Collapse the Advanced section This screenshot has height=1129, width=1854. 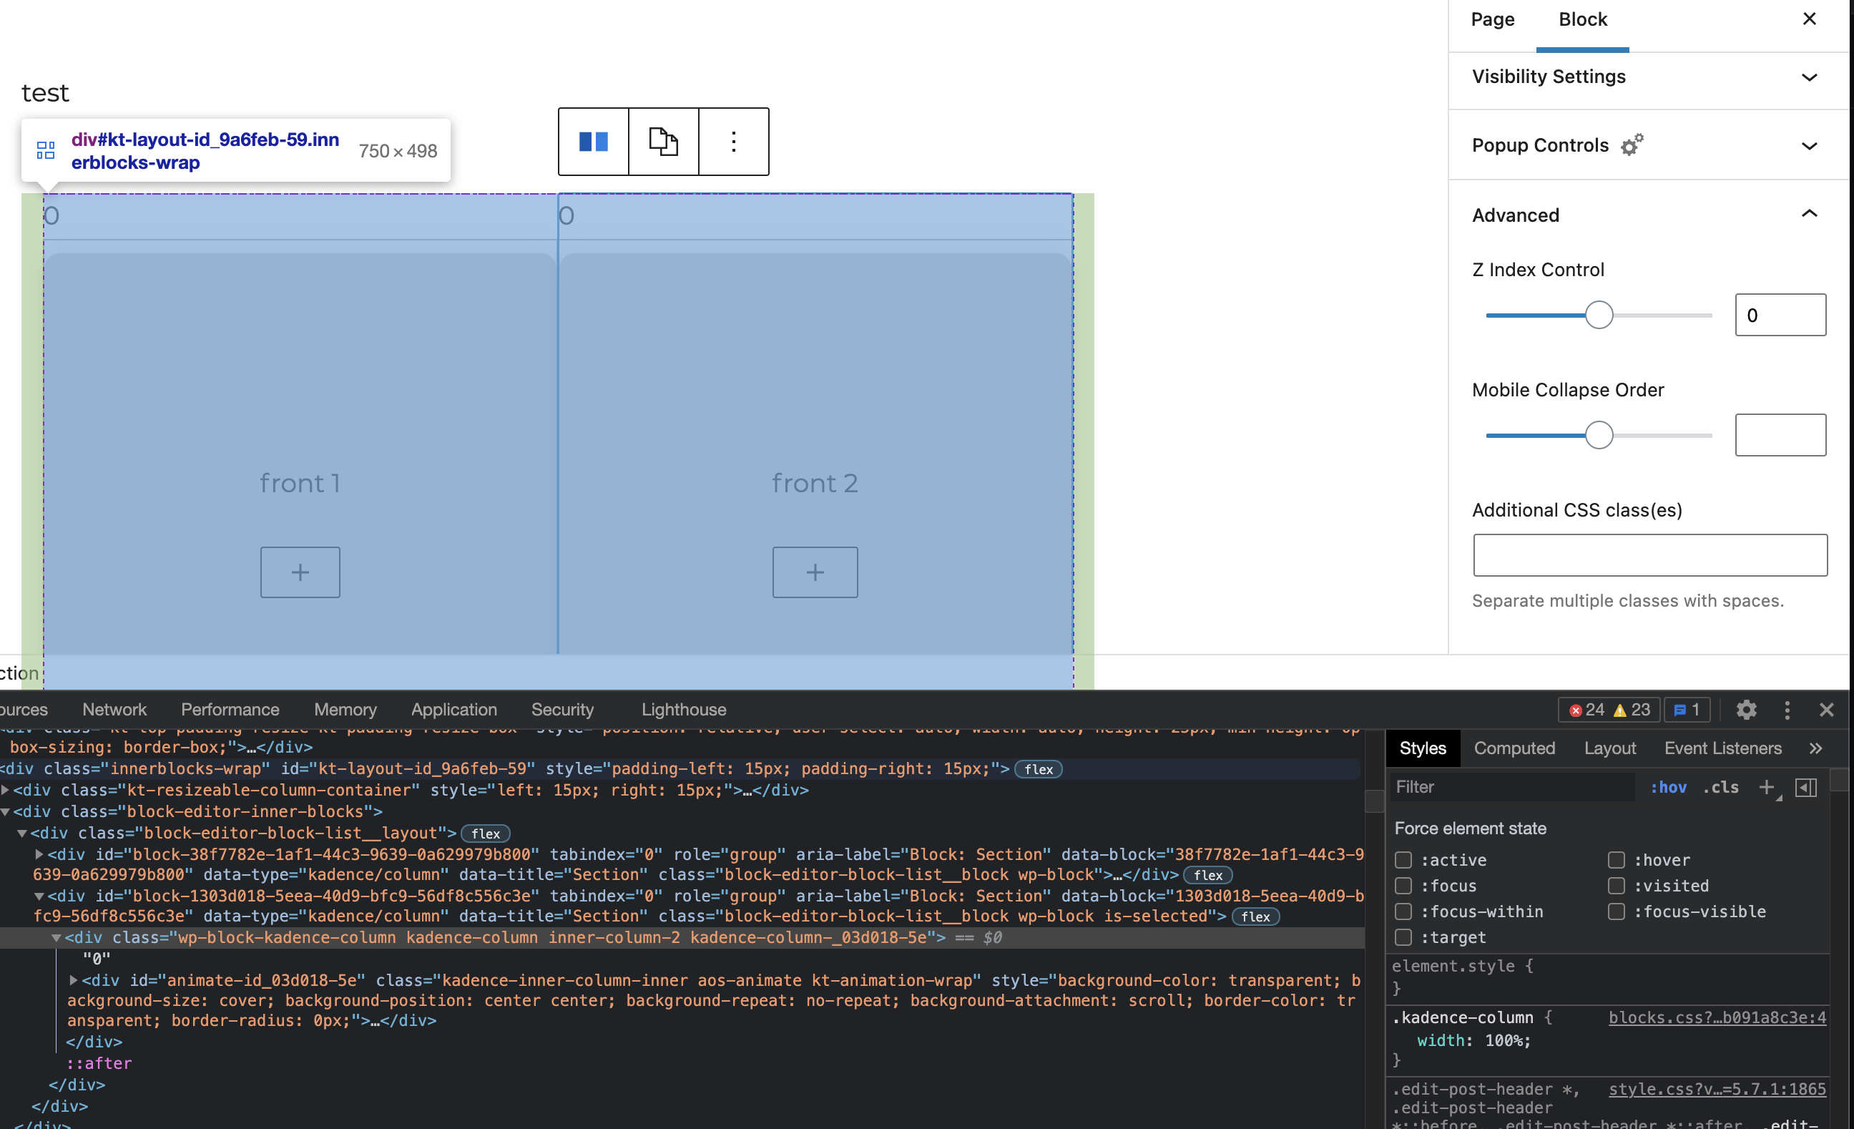tap(1809, 215)
